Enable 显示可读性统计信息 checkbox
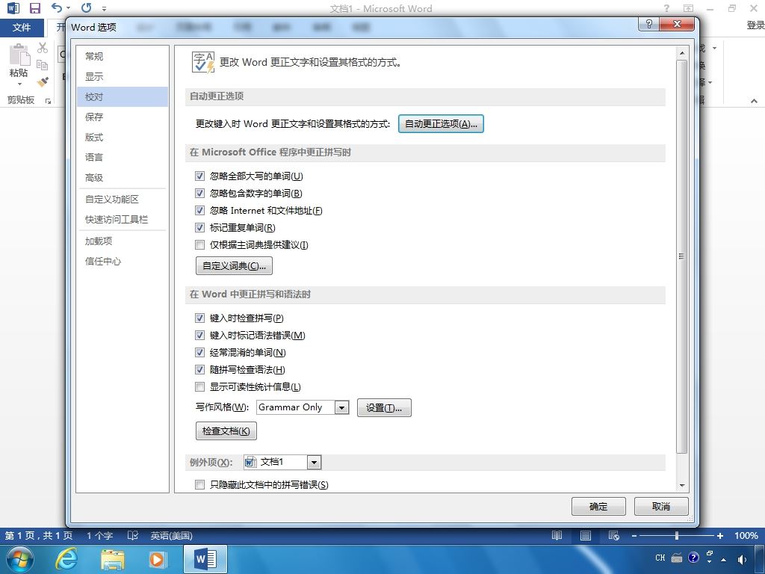Screen dimensions: 765x574 tap(199, 387)
